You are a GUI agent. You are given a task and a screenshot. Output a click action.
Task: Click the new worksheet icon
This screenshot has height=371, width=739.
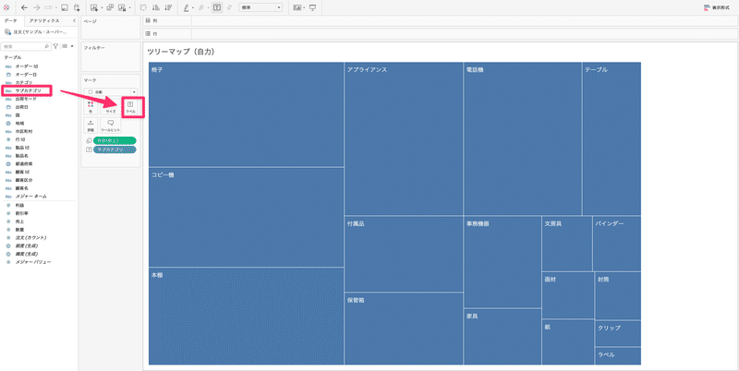pyautogui.click(x=94, y=7)
